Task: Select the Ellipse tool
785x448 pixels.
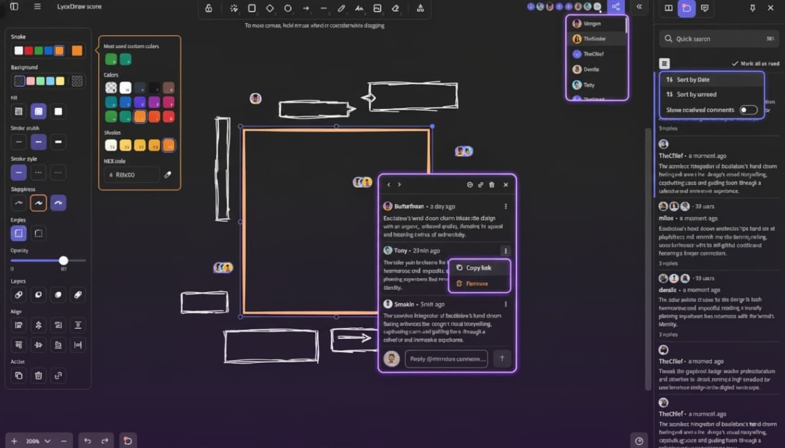Action: [287, 9]
